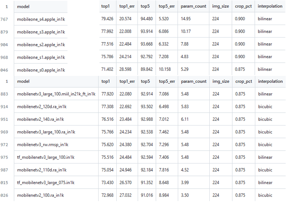Select the top1 value 72.968

tap(107, 195)
